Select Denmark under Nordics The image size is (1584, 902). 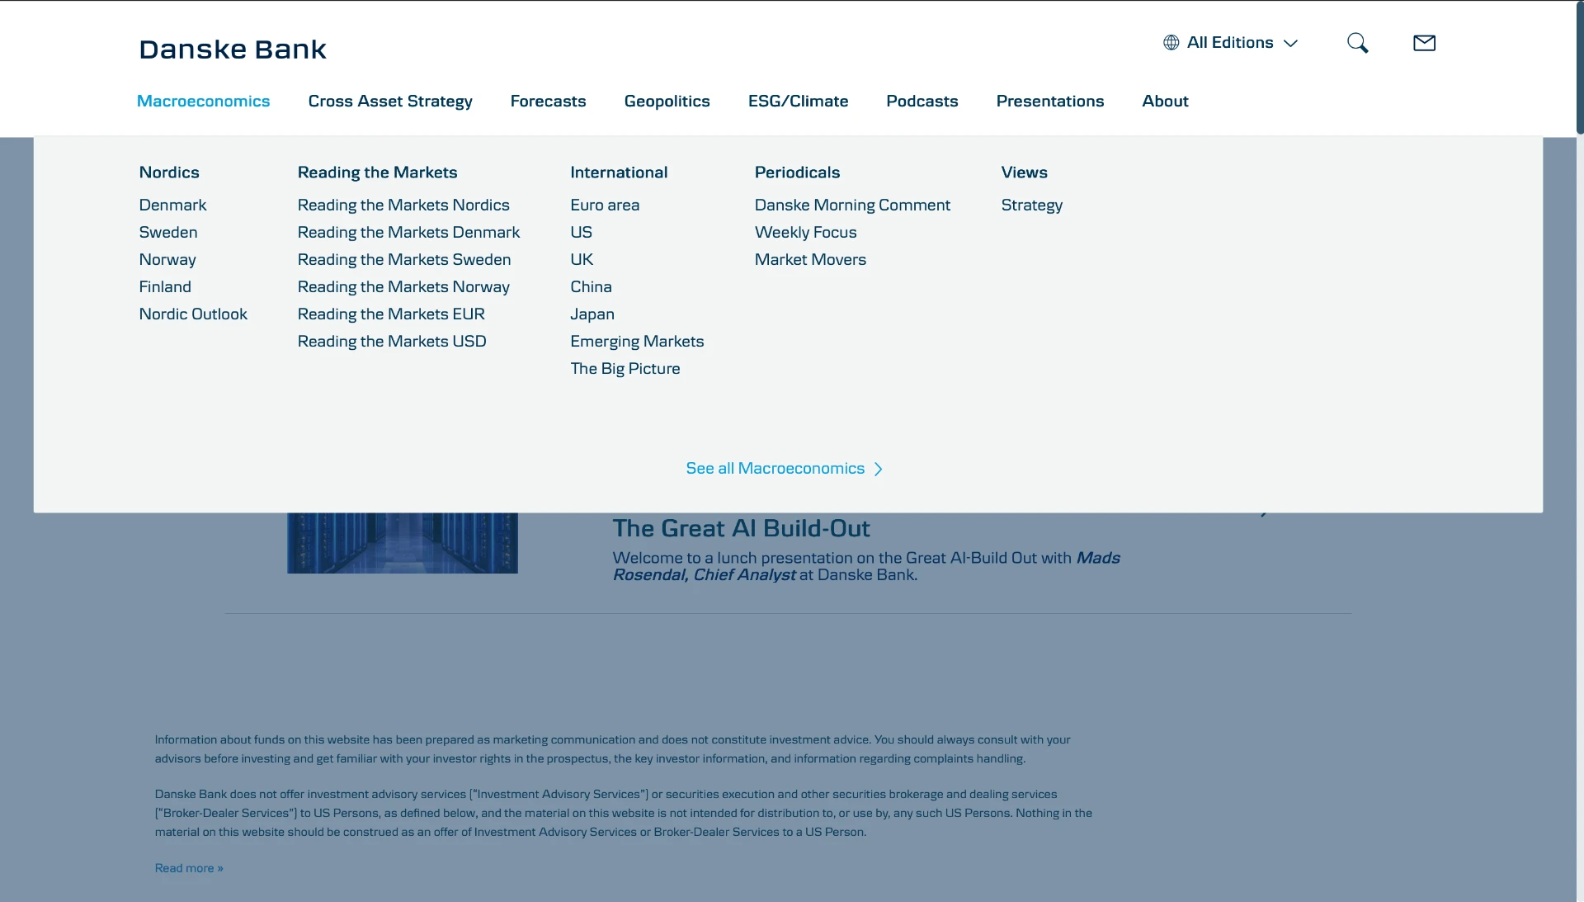(172, 205)
